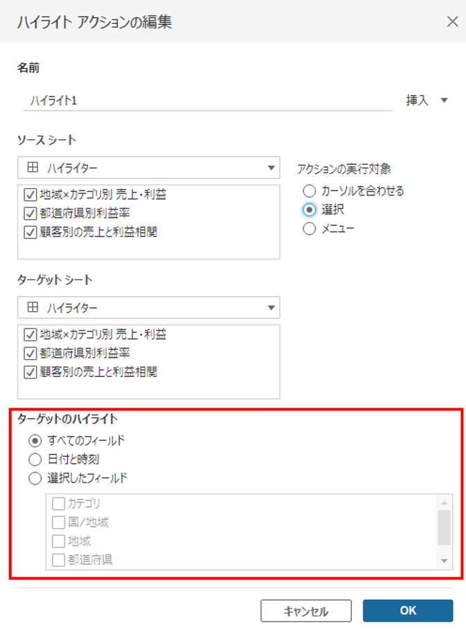Check the 都道府県 field checkbox
466x637 pixels.
(x=58, y=560)
